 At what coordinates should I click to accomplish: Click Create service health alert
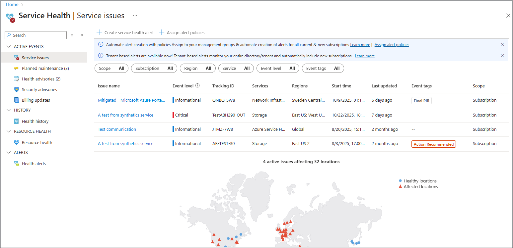click(125, 32)
